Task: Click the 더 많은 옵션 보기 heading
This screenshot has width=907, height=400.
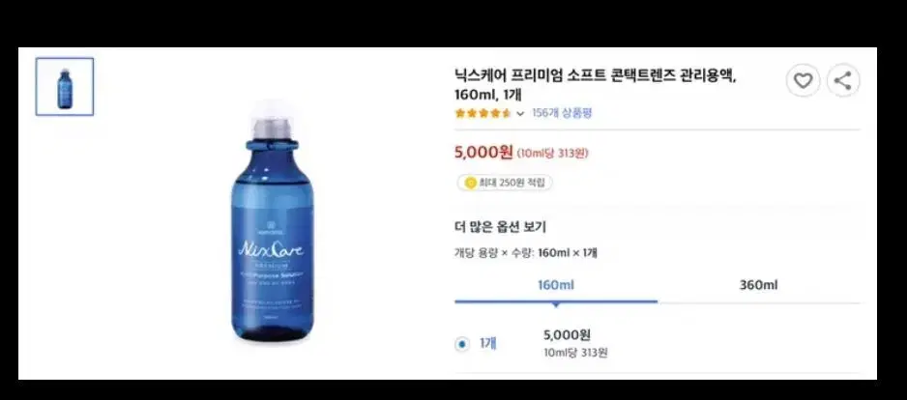Action: tap(500, 227)
